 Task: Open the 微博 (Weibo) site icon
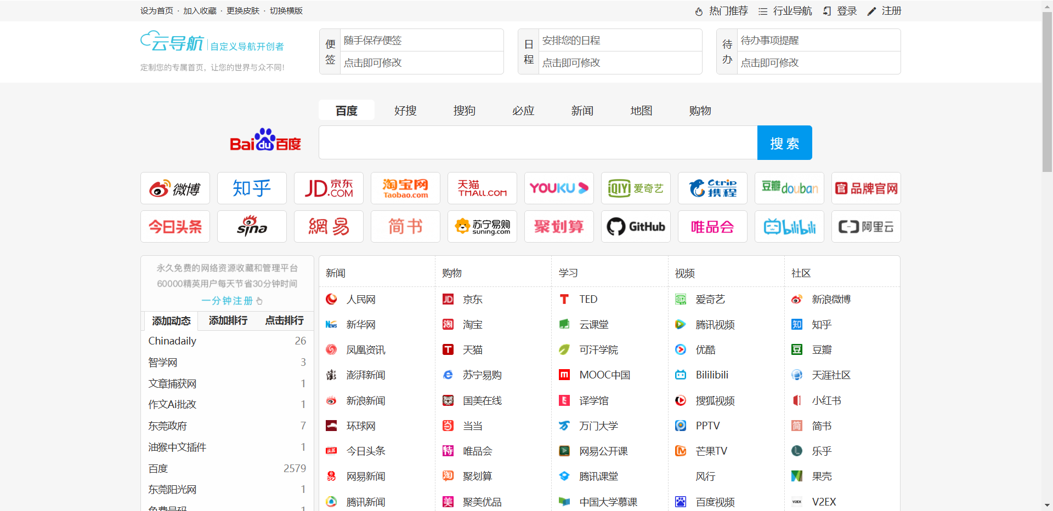click(x=174, y=188)
